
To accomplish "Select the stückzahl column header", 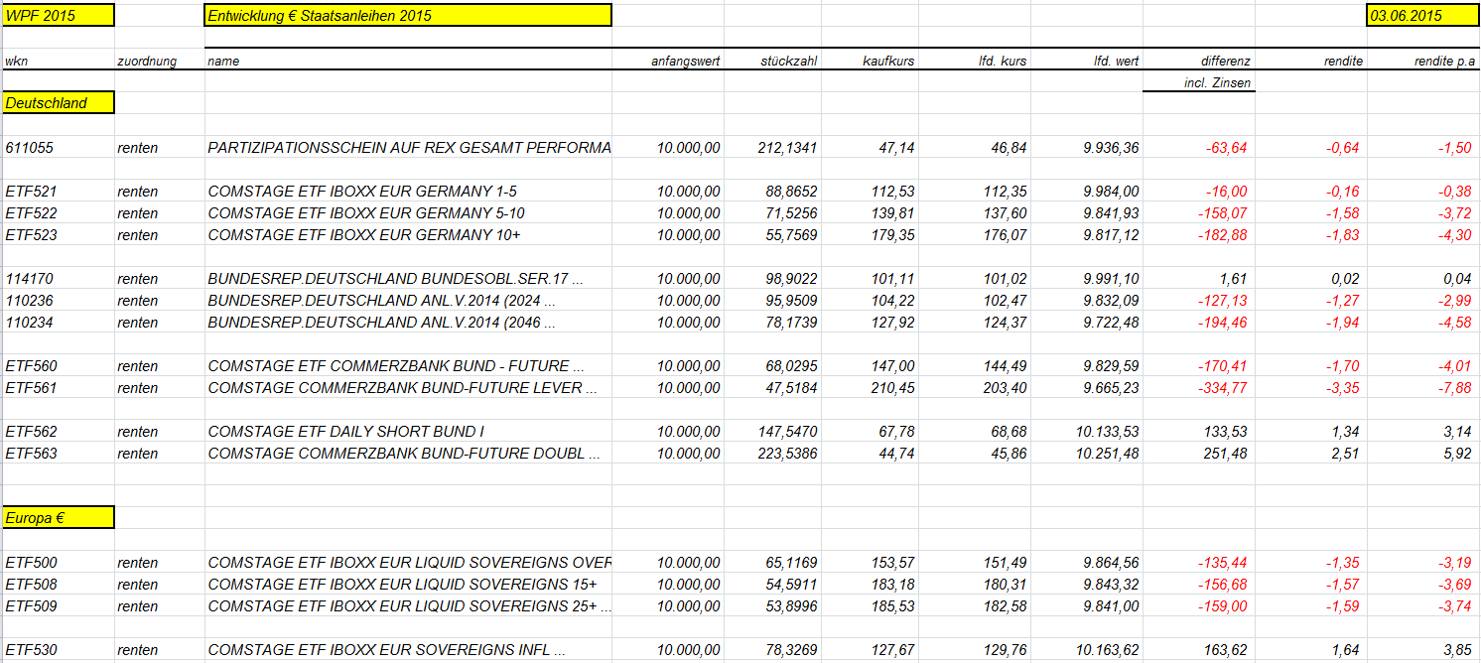I will (x=773, y=61).
